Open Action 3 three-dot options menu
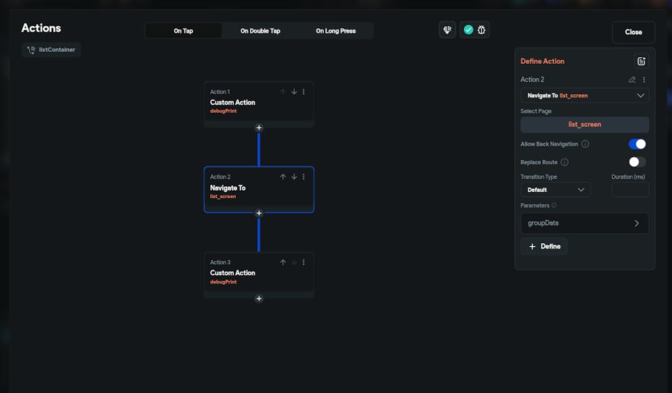Image resolution: width=672 pixels, height=393 pixels. tap(304, 262)
